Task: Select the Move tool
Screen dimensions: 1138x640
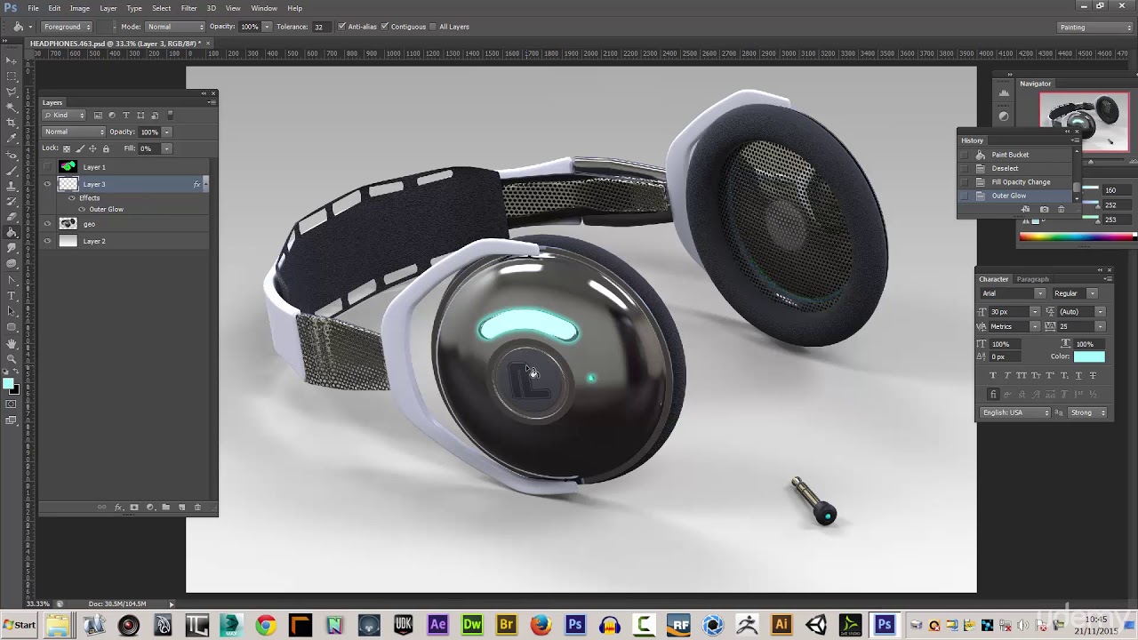Action: 12,60
